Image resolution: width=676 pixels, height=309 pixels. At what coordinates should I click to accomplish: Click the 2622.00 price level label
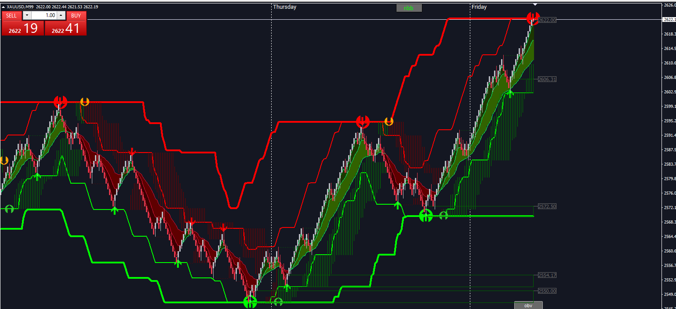tap(547, 20)
